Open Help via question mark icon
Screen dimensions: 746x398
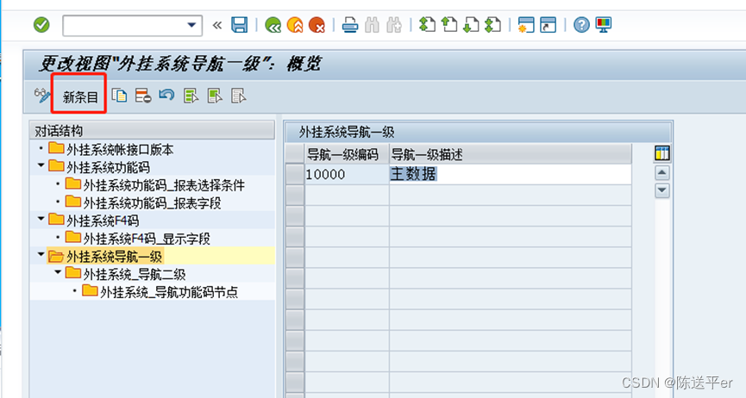(581, 25)
